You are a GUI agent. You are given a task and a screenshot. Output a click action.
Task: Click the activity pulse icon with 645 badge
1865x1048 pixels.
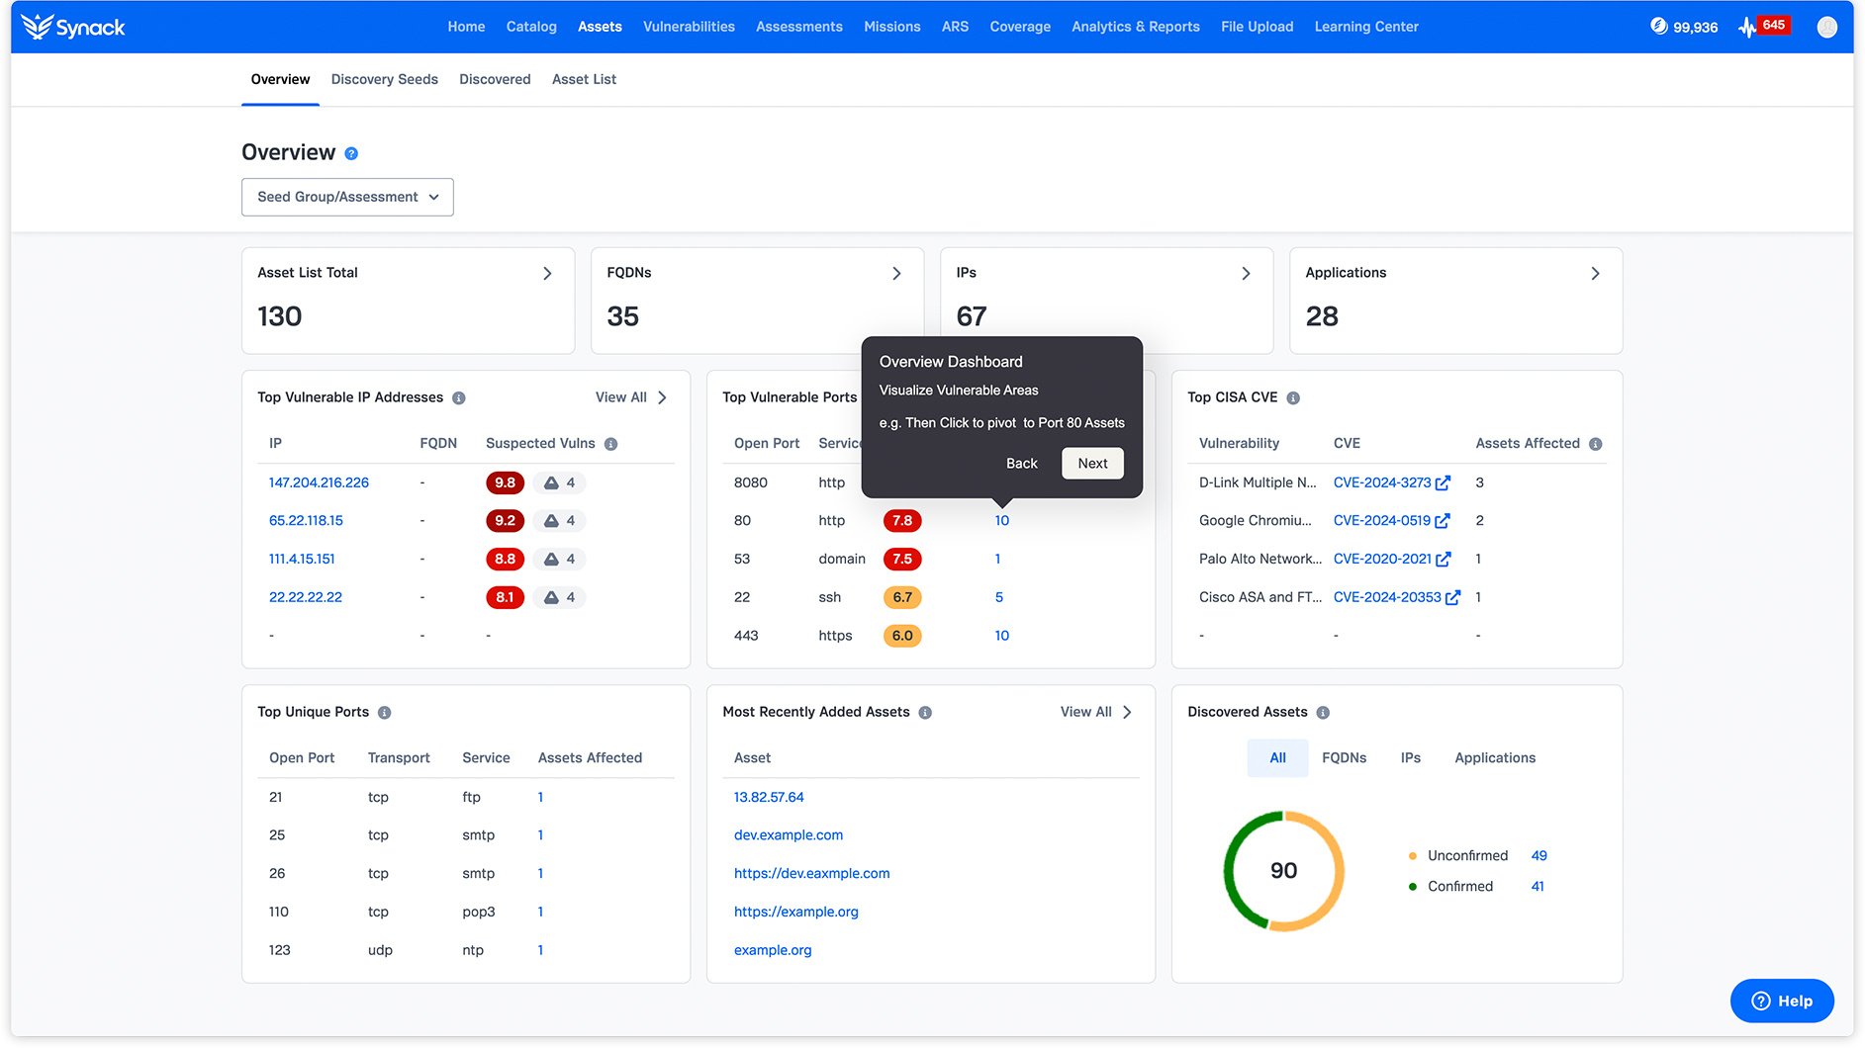[1748, 27]
